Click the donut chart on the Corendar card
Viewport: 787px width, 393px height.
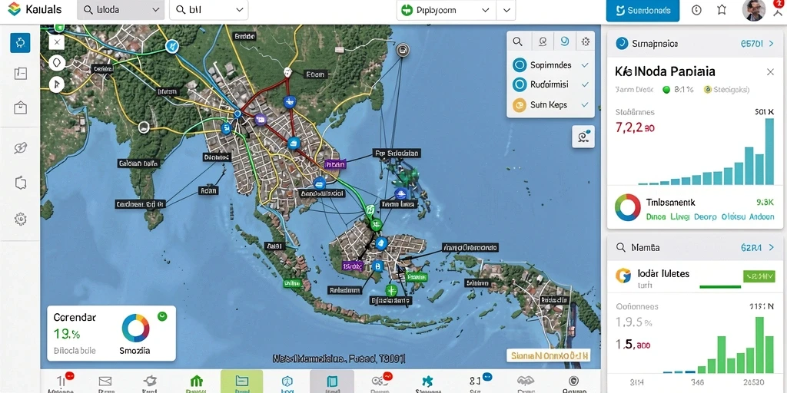(x=135, y=329)
